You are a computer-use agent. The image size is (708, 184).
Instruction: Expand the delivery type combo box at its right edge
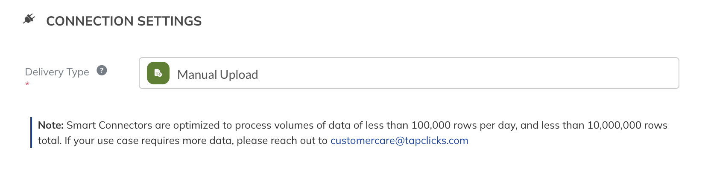(x=666, y=73)
